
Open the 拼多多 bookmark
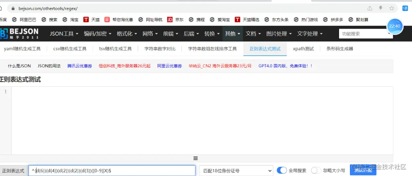333,20
